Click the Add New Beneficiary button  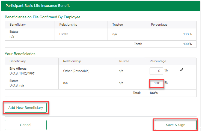[26, 108]
